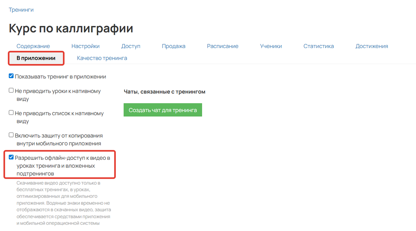416x231 pixels.
Task: Open the Ученики tab
Action: (271, 46)
